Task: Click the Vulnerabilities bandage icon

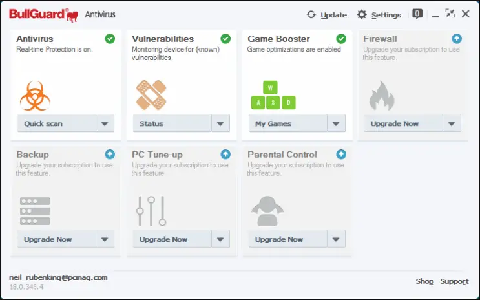Action: point(152,95)
